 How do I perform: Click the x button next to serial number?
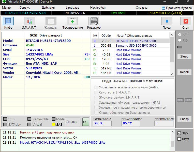pyautogui.click(x=98, y=13)
